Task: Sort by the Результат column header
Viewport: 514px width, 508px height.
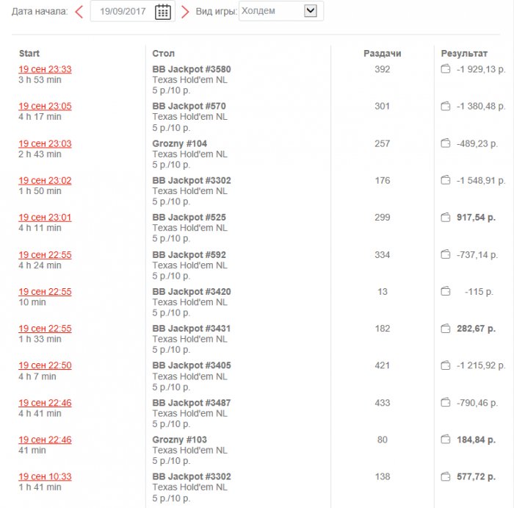Action: pyautogui.click(x=464, y=54)
